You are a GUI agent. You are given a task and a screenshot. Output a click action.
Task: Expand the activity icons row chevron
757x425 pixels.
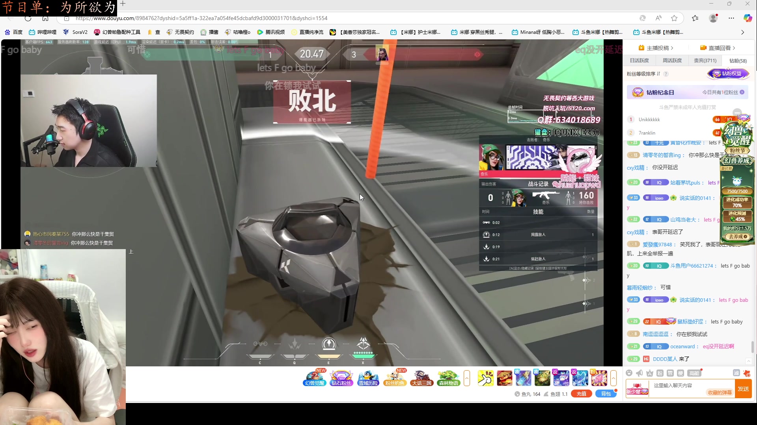click(x=467, y=378)
